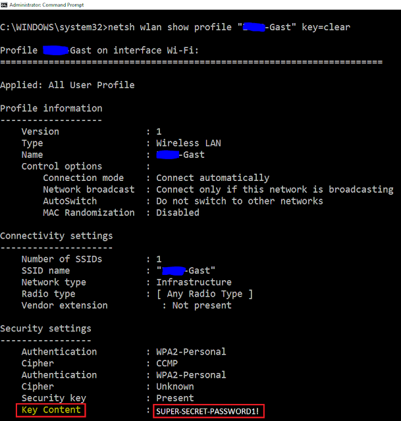
Task: Click the Command Prompt icon in title bar
Action: [4, 4]
